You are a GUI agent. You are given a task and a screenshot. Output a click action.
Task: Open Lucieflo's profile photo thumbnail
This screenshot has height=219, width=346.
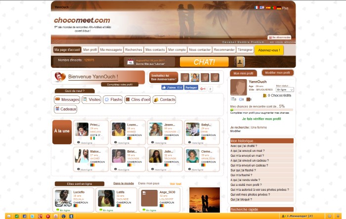click(x=63, y=198)
